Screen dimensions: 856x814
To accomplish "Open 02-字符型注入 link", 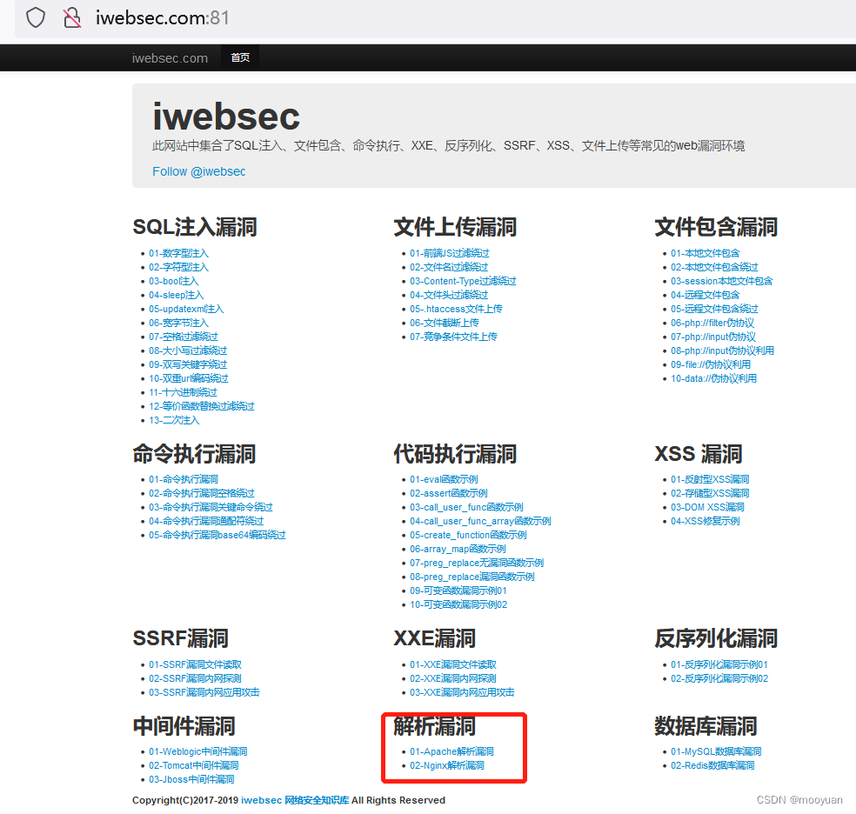I will [x=178, y=267].
